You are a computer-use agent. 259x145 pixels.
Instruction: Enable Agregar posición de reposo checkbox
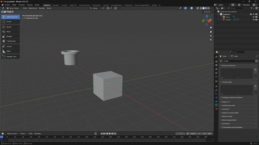click(221, 97)
